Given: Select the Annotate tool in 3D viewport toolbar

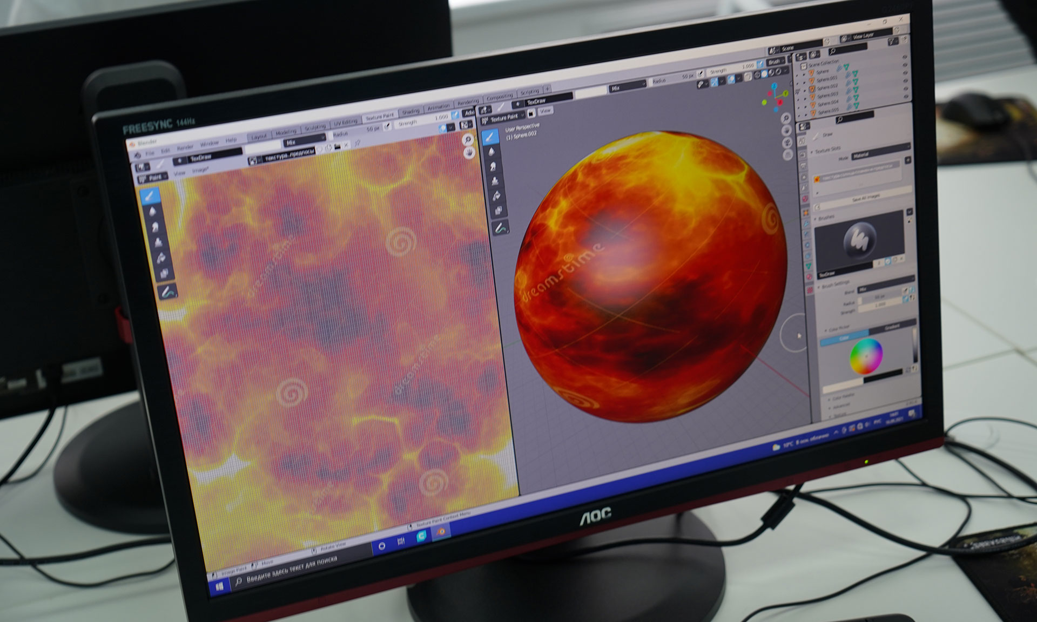Looking at the screenshot, I should point(501,228).
